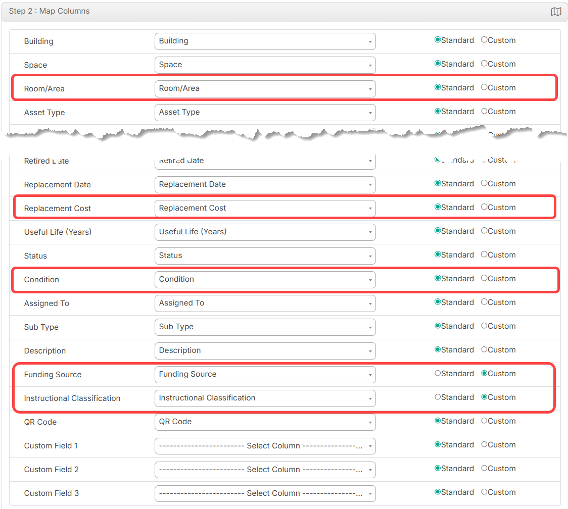The image size is (568, 509).
Task: Select Custom radio for Custom Field 3
Action: pos(484,492)
